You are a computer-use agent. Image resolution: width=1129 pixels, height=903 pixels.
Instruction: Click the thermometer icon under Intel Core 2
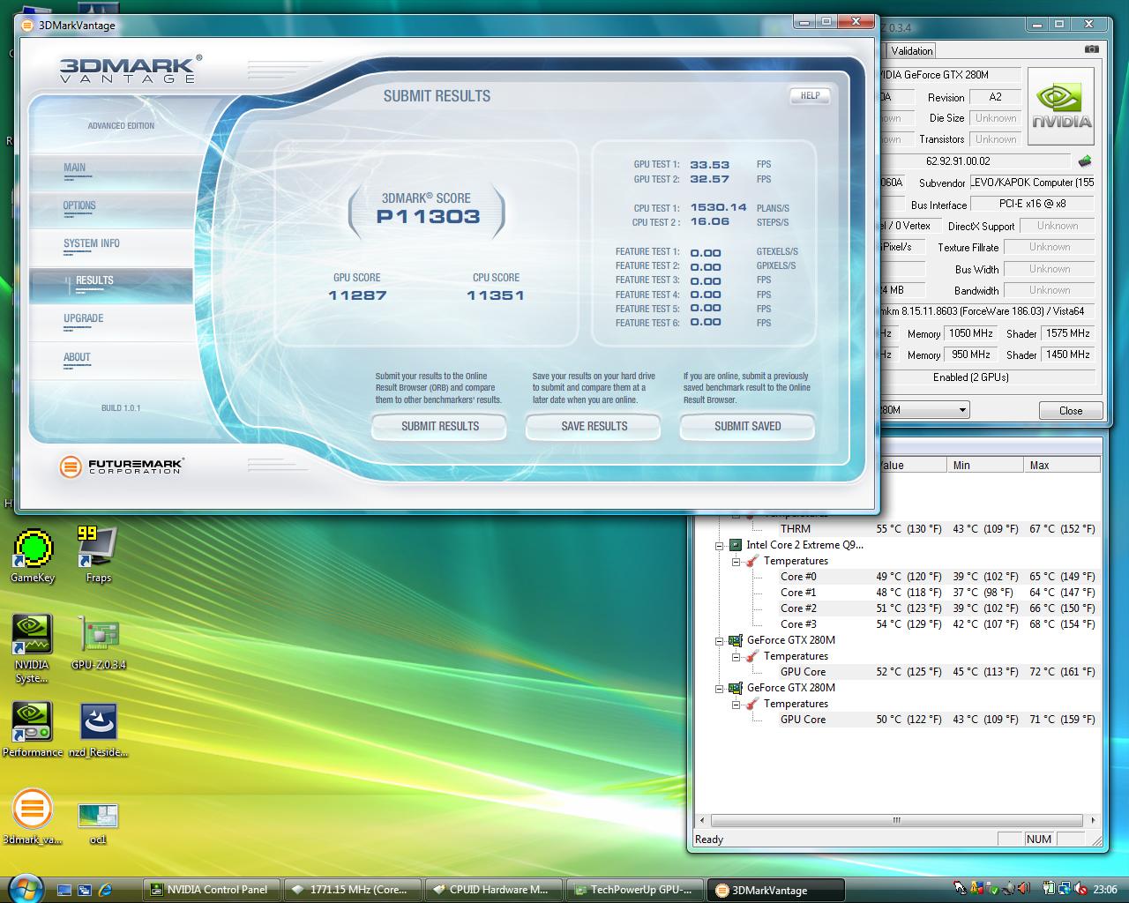coord(751,561)
